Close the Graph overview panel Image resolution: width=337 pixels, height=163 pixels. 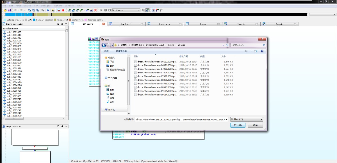[x=66, y=127]
